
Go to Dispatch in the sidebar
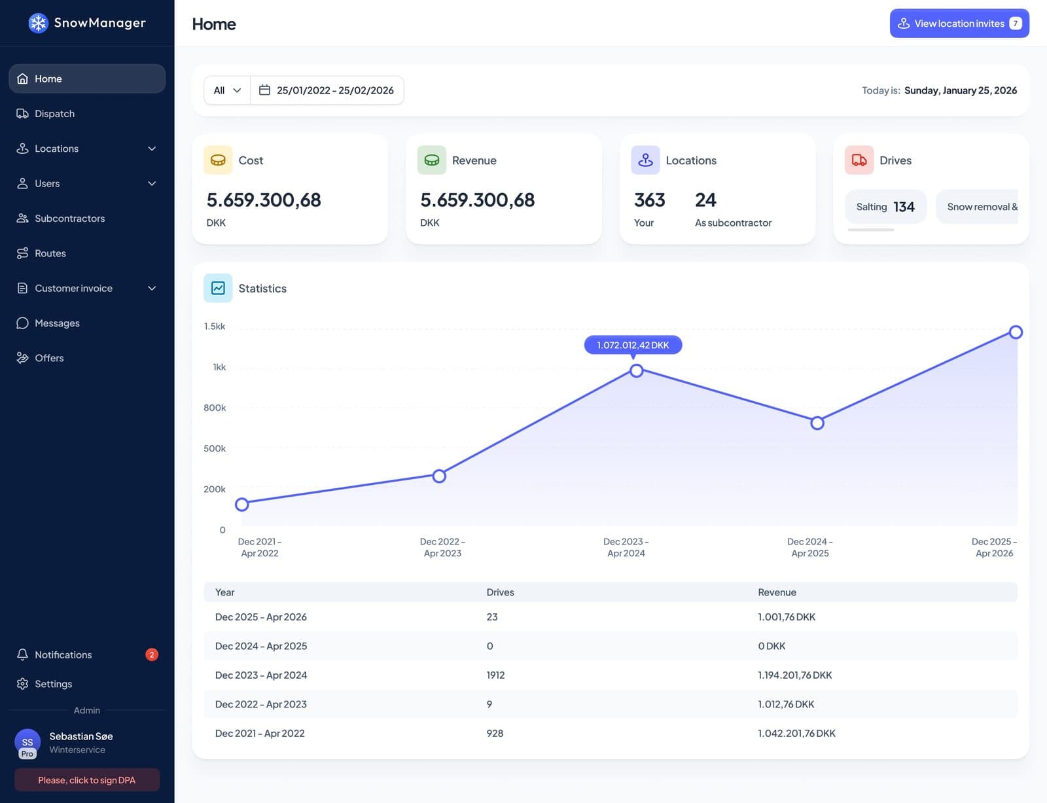click(x=87, y=113)
